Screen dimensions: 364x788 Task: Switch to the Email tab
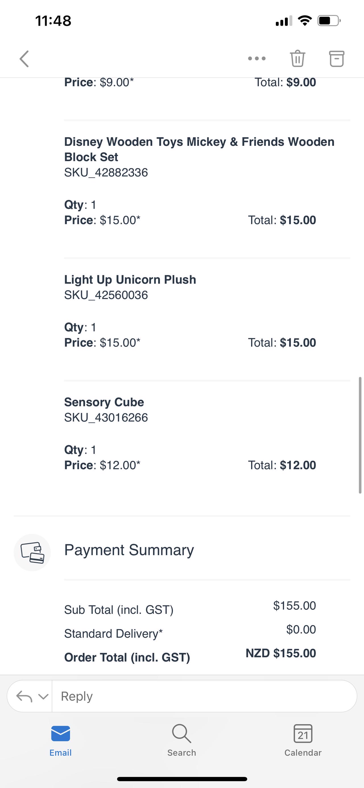point(61,740)
